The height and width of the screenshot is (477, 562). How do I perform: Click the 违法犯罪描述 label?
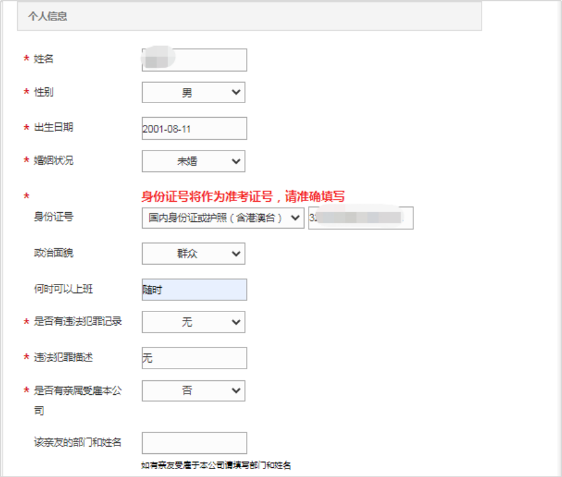(x=63, y=357)
